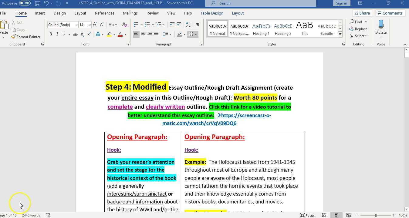Toggle bold formatting in the Font group

[x=51, y=34]
